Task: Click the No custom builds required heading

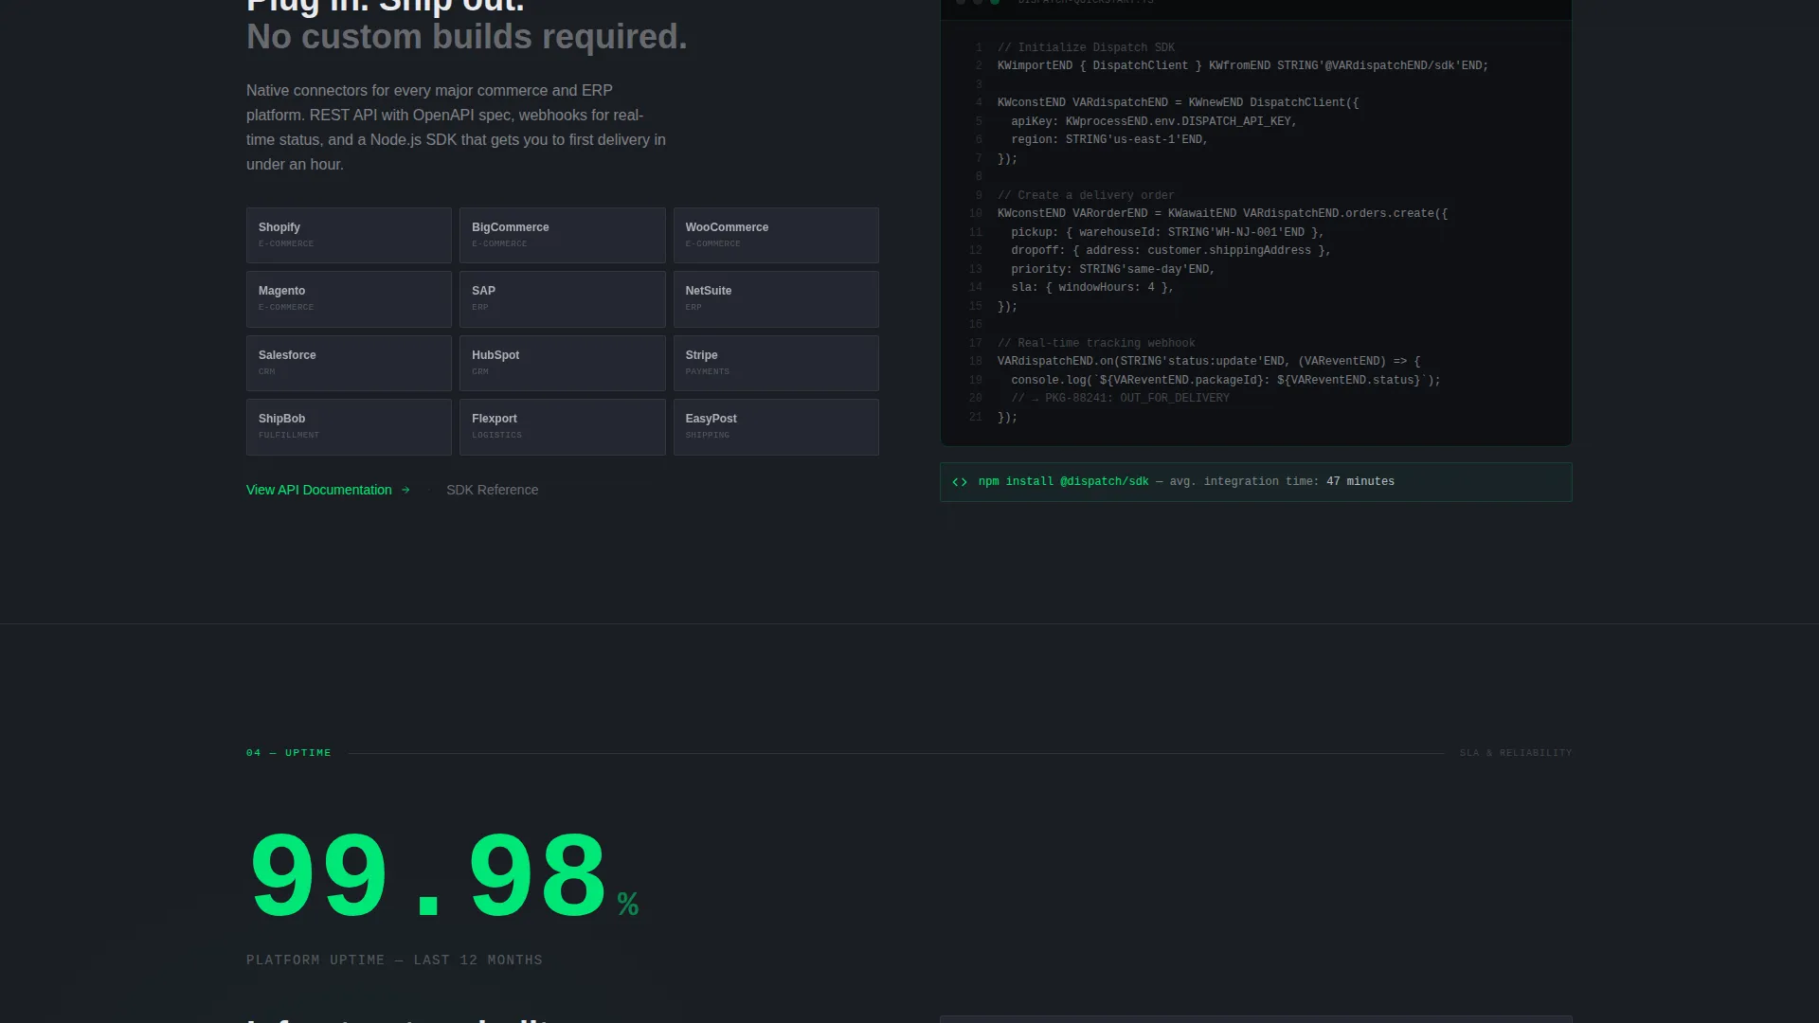Action: tap(467, 37)
